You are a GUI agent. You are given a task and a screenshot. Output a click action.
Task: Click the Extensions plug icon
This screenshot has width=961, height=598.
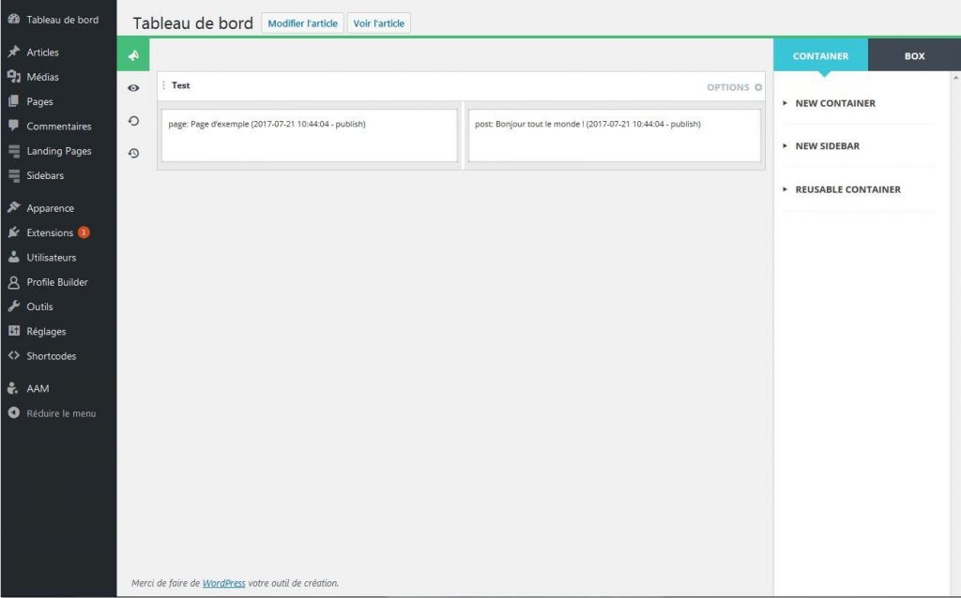coord(13,232)
